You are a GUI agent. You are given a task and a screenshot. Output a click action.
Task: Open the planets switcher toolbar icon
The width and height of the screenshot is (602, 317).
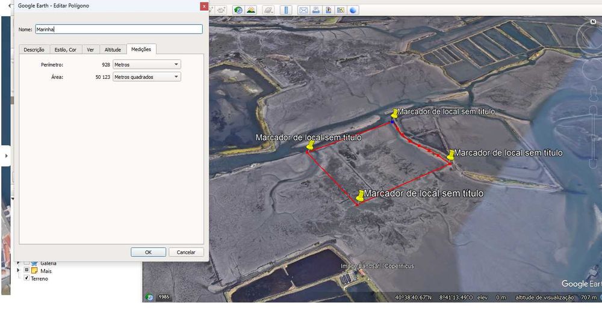(268, 10)
